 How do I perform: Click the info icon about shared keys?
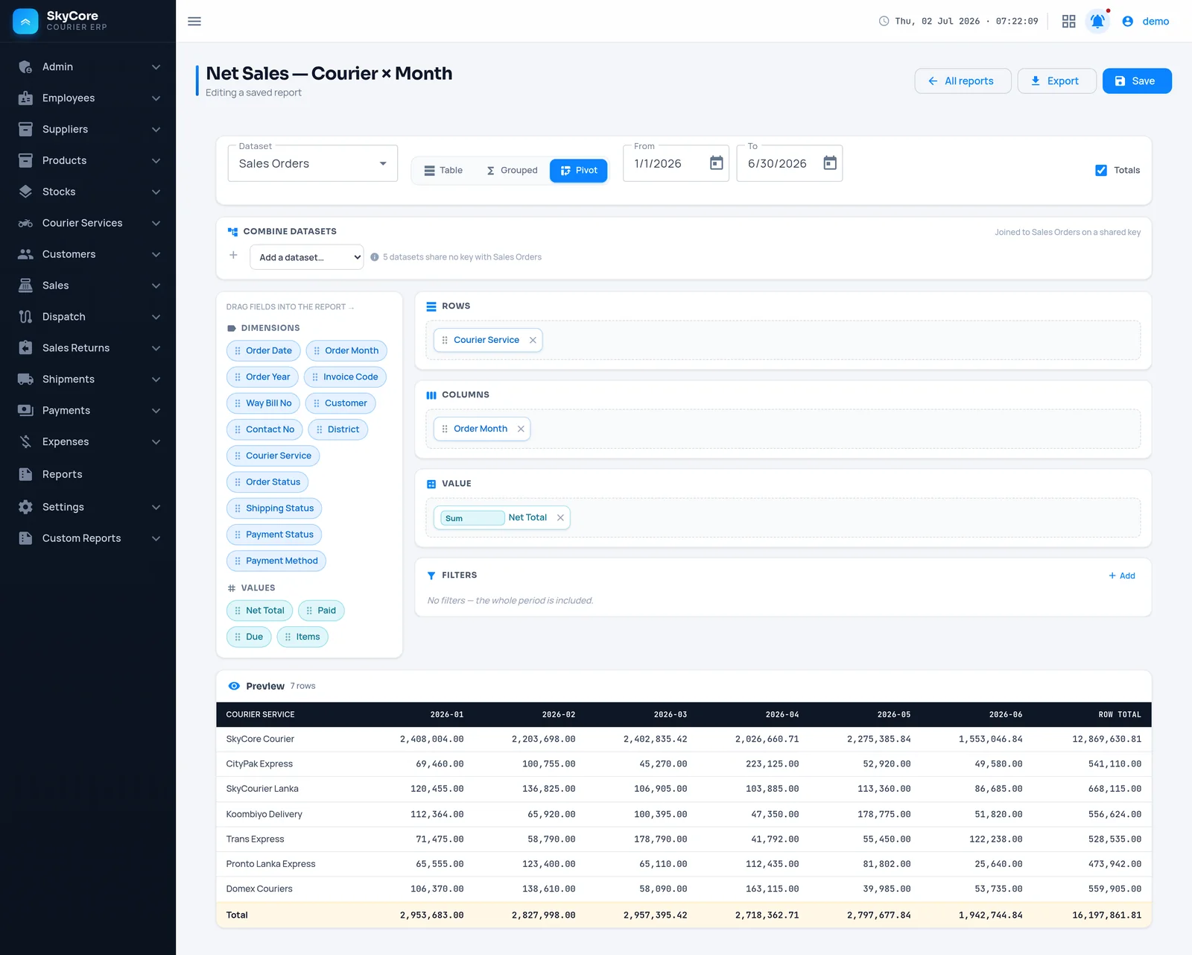coord(375,257)
